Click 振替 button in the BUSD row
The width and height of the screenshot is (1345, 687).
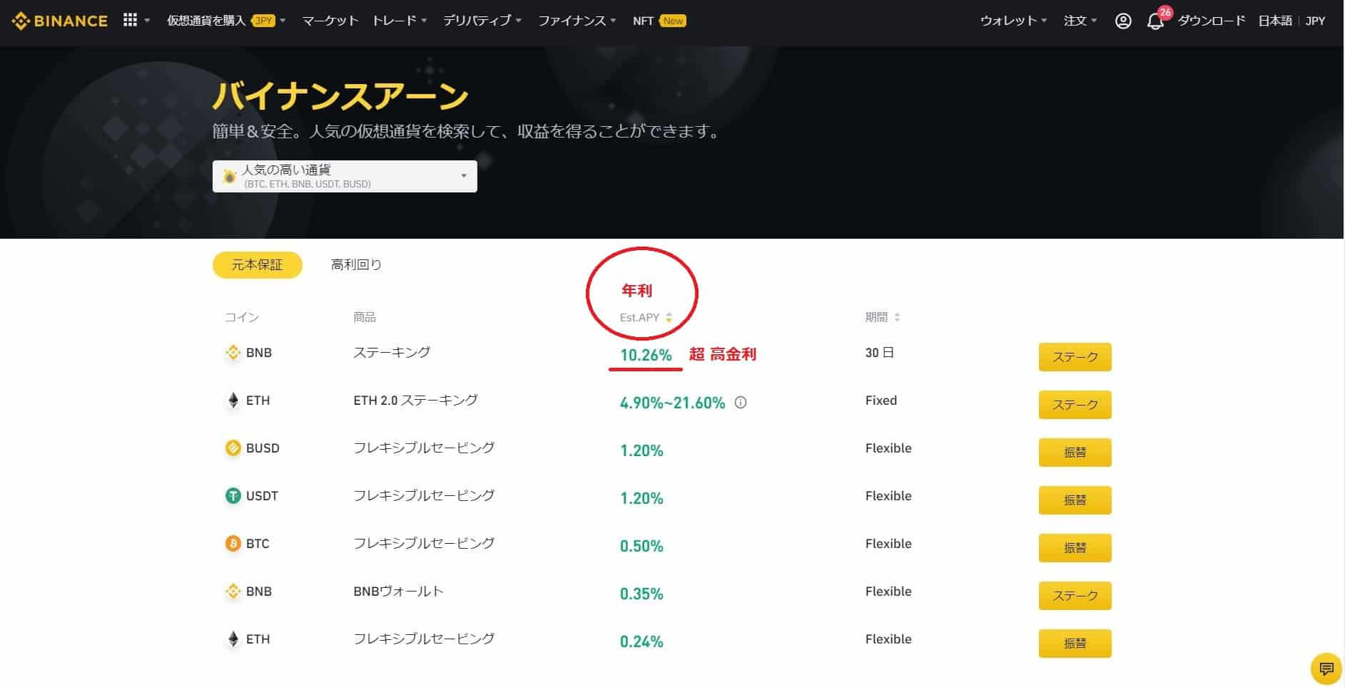tap(1075, 452)
